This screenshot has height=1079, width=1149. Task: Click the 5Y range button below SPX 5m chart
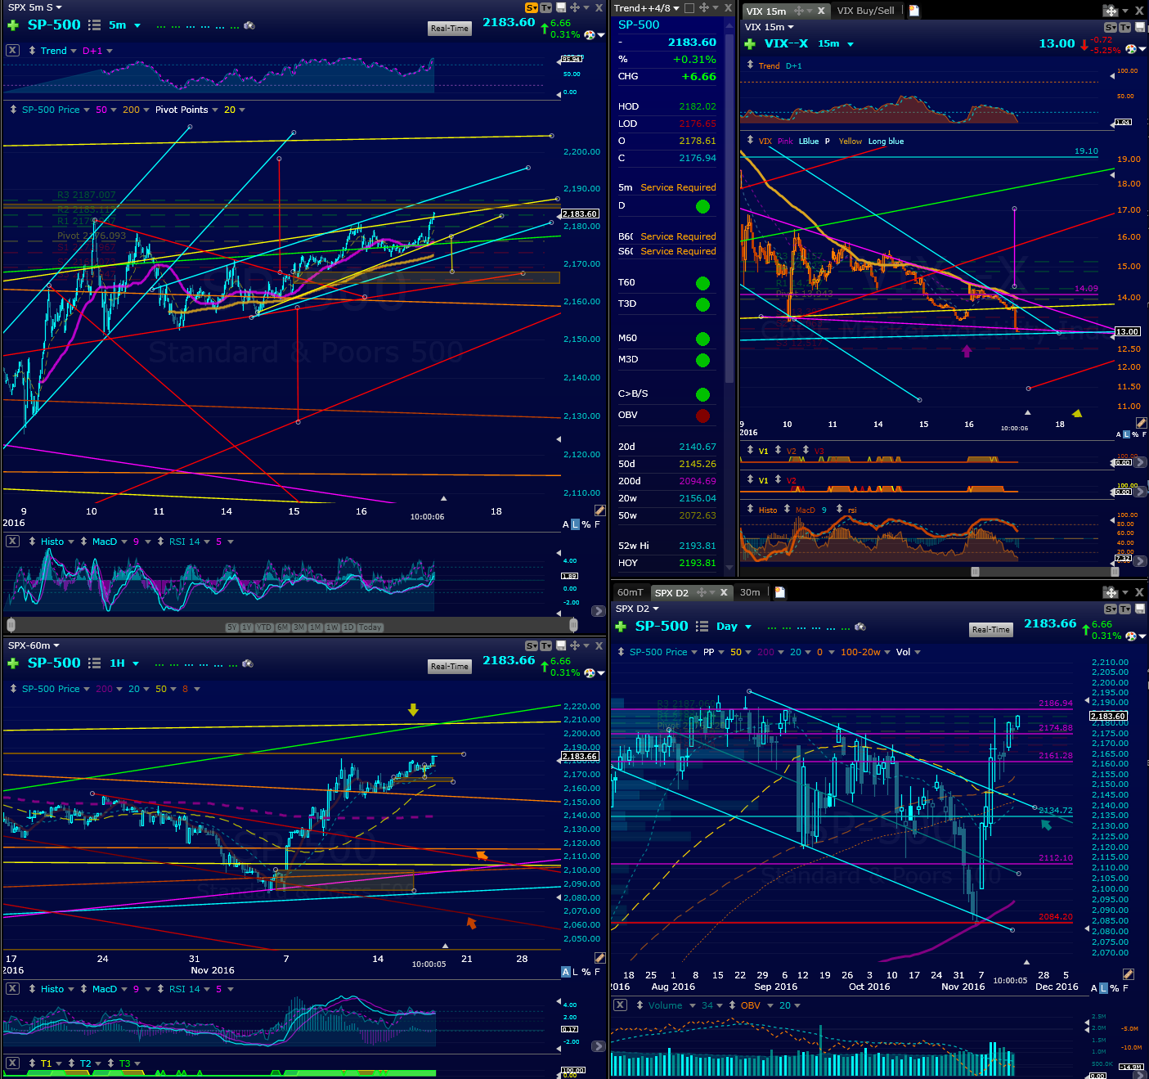(232, 627)
